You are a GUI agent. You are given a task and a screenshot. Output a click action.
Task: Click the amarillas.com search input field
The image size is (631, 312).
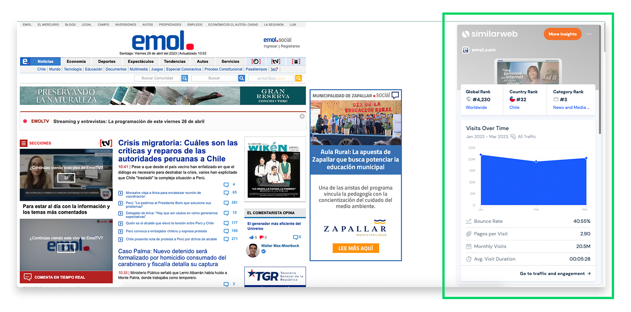pyautogui.click(x=272, y=78)
